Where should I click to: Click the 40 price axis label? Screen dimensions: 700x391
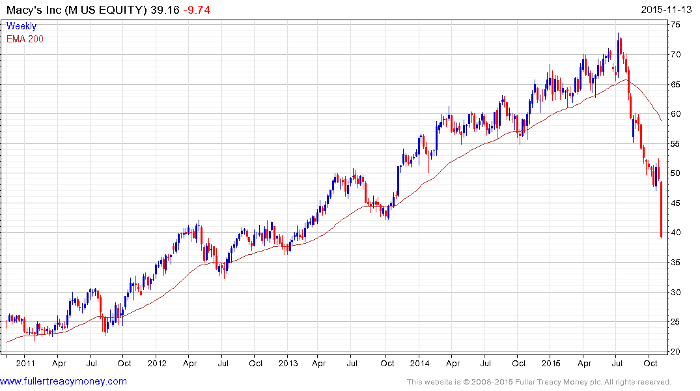(x=676, y=233)
